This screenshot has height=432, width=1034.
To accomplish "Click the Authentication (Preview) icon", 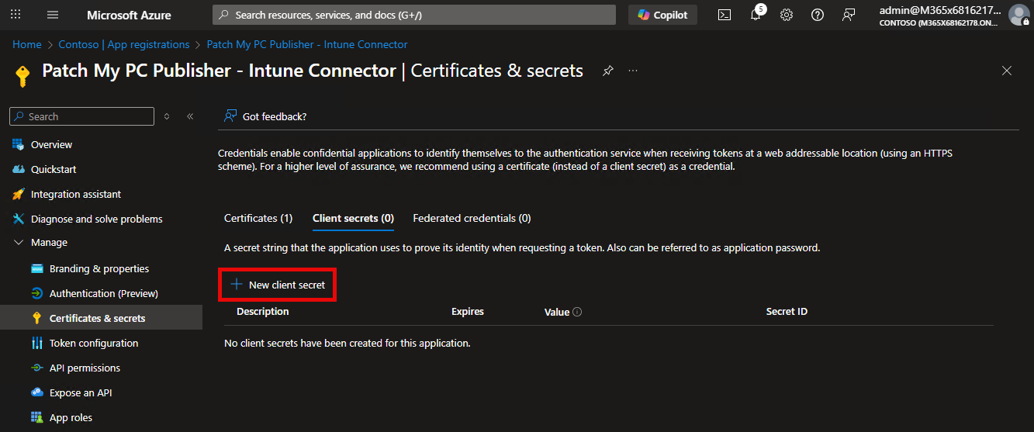I will (x=36, y=293).
